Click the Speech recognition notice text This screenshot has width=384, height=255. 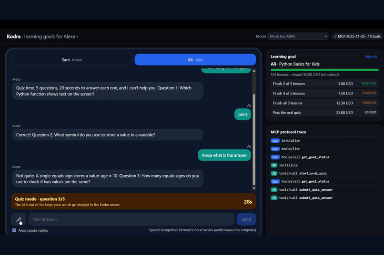pos(202,230)
